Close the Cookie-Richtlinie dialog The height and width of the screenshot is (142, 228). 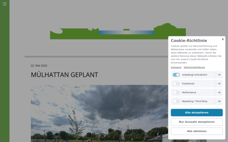[223, 39]
